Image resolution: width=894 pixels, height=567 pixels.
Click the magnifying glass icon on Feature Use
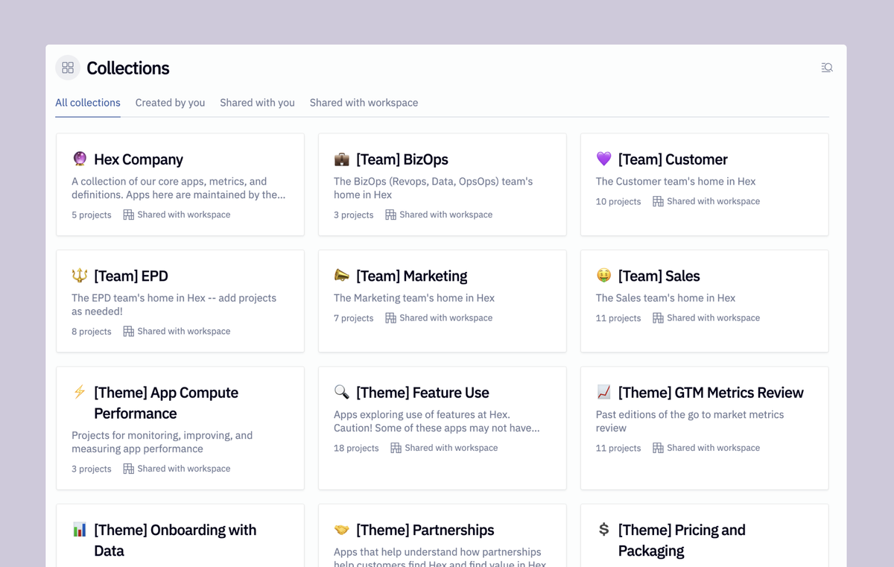click(x=341, y=392)
